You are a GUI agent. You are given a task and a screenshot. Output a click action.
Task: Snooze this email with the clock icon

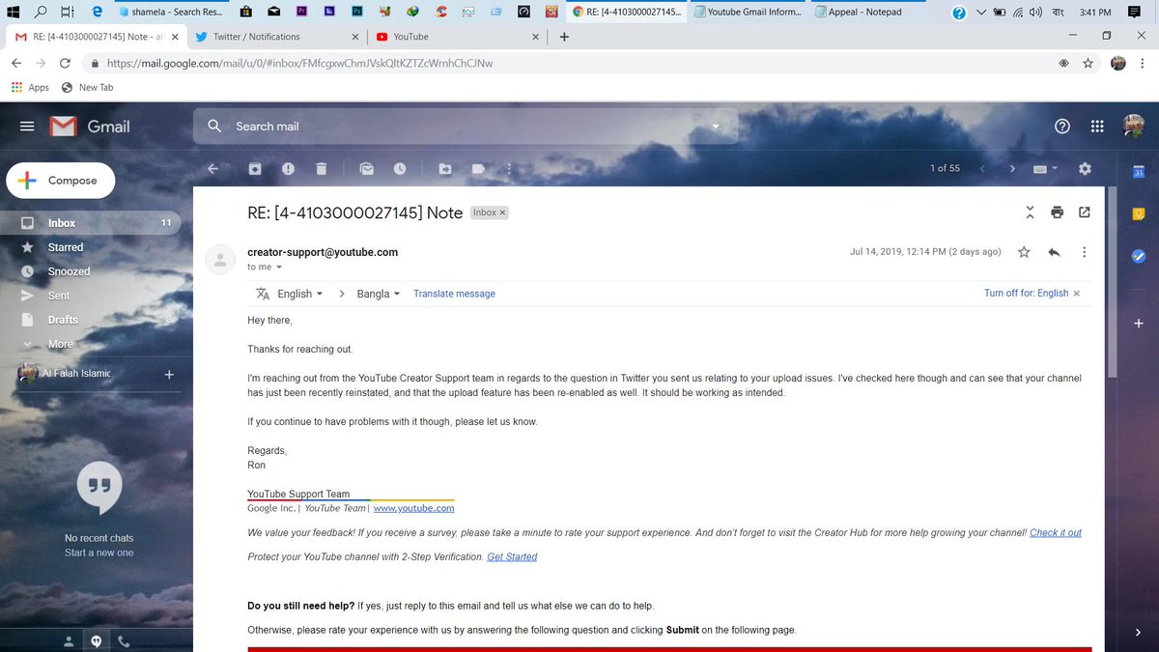click(x=400, y=168)
